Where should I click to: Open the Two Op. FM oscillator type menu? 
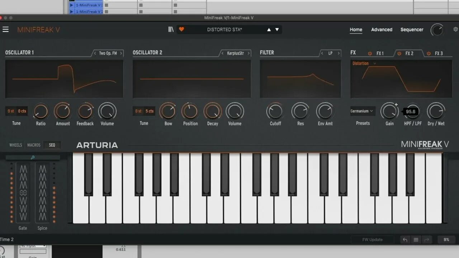click(x=108, y=53)
